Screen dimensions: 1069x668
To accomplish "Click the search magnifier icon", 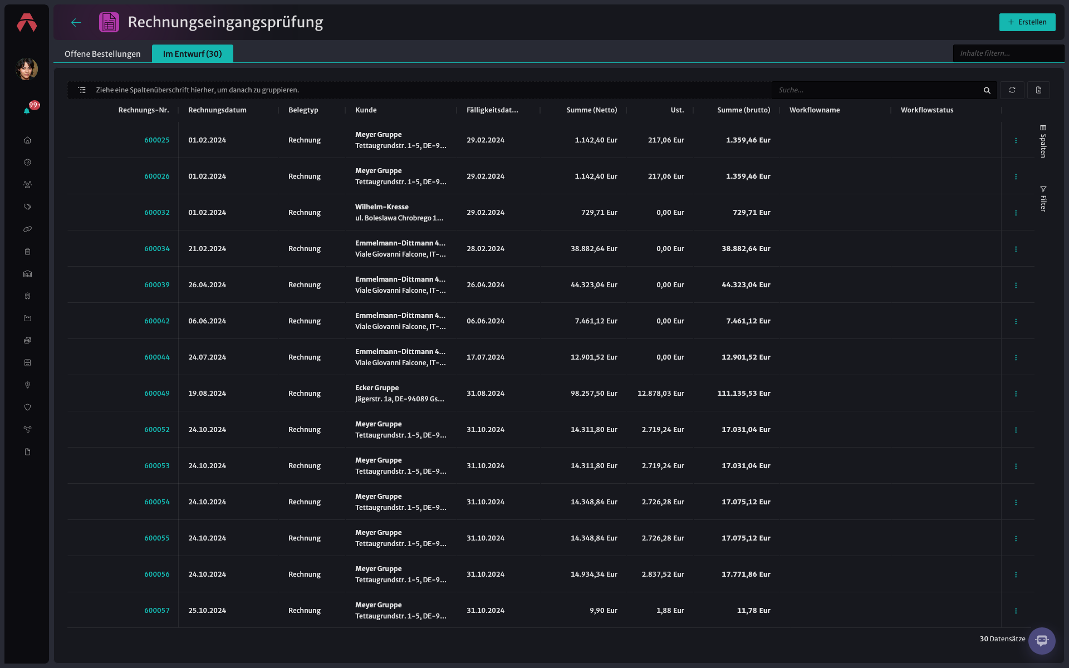I will 987,90.
